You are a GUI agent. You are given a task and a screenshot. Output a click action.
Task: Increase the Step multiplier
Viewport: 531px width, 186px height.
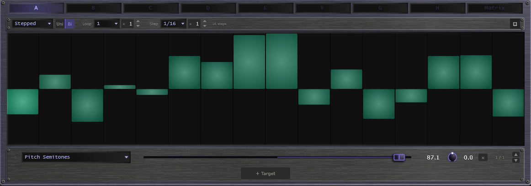205,21
